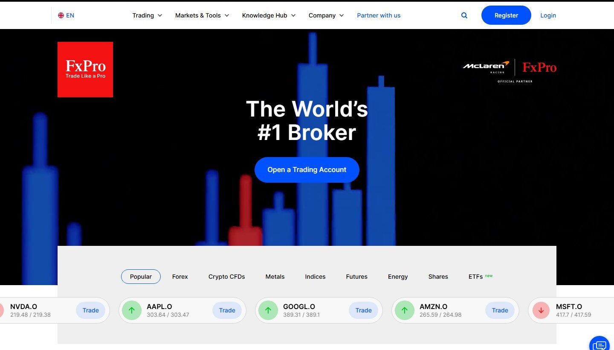Screen dimensions: 614x350
Task: Click the UK flag language icon
Action: tap(61, 15)
